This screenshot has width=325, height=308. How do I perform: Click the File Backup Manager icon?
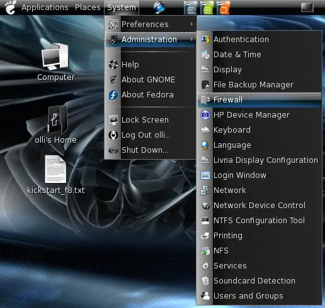coord(205,85)
